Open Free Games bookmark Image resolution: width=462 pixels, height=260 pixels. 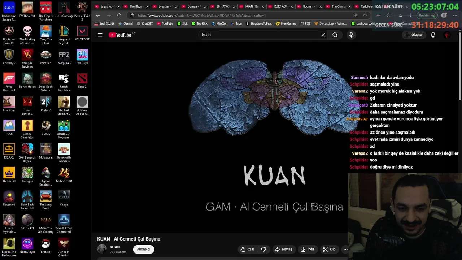286,23
